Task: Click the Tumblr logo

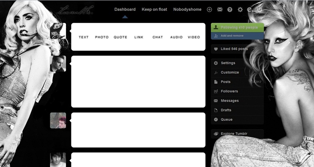Action: [x=75, y=10]
